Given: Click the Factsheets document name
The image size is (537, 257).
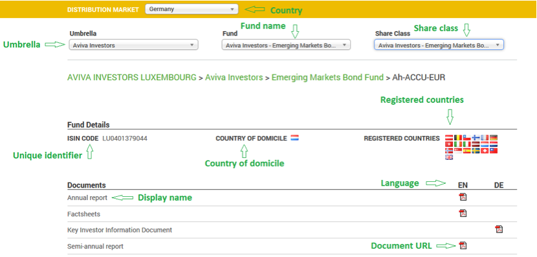Looking at the screenshot, I should pos(84,214).
